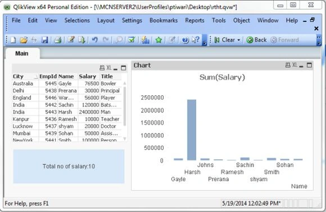Restore the inner document window
Image resolution: width=326 pixels, height=212 pixels.
[x=313, y=20]
